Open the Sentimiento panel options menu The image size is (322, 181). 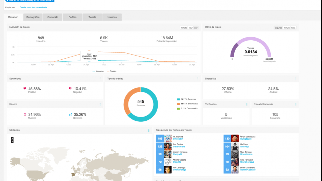[x=100, y=79]
